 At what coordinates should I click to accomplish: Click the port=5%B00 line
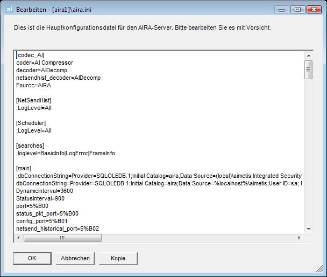pos(32,206)
